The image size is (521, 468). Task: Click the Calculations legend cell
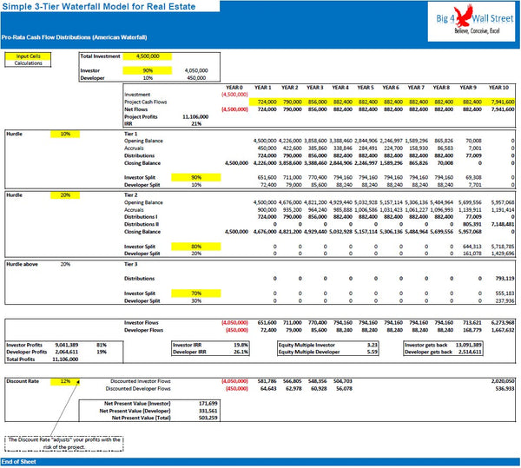pos(27,63)
